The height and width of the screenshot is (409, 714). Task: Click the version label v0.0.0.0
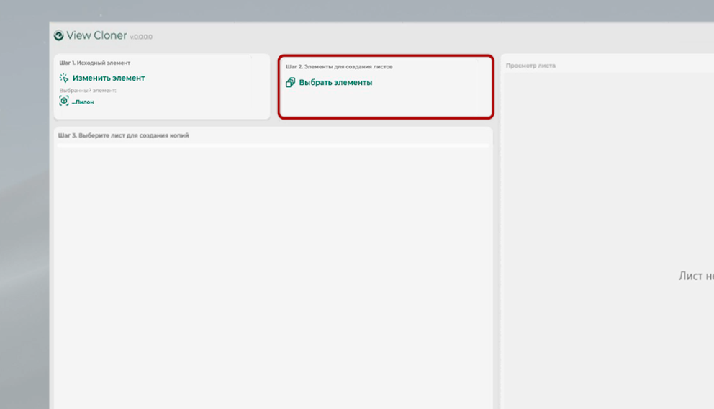pos(141,37)
